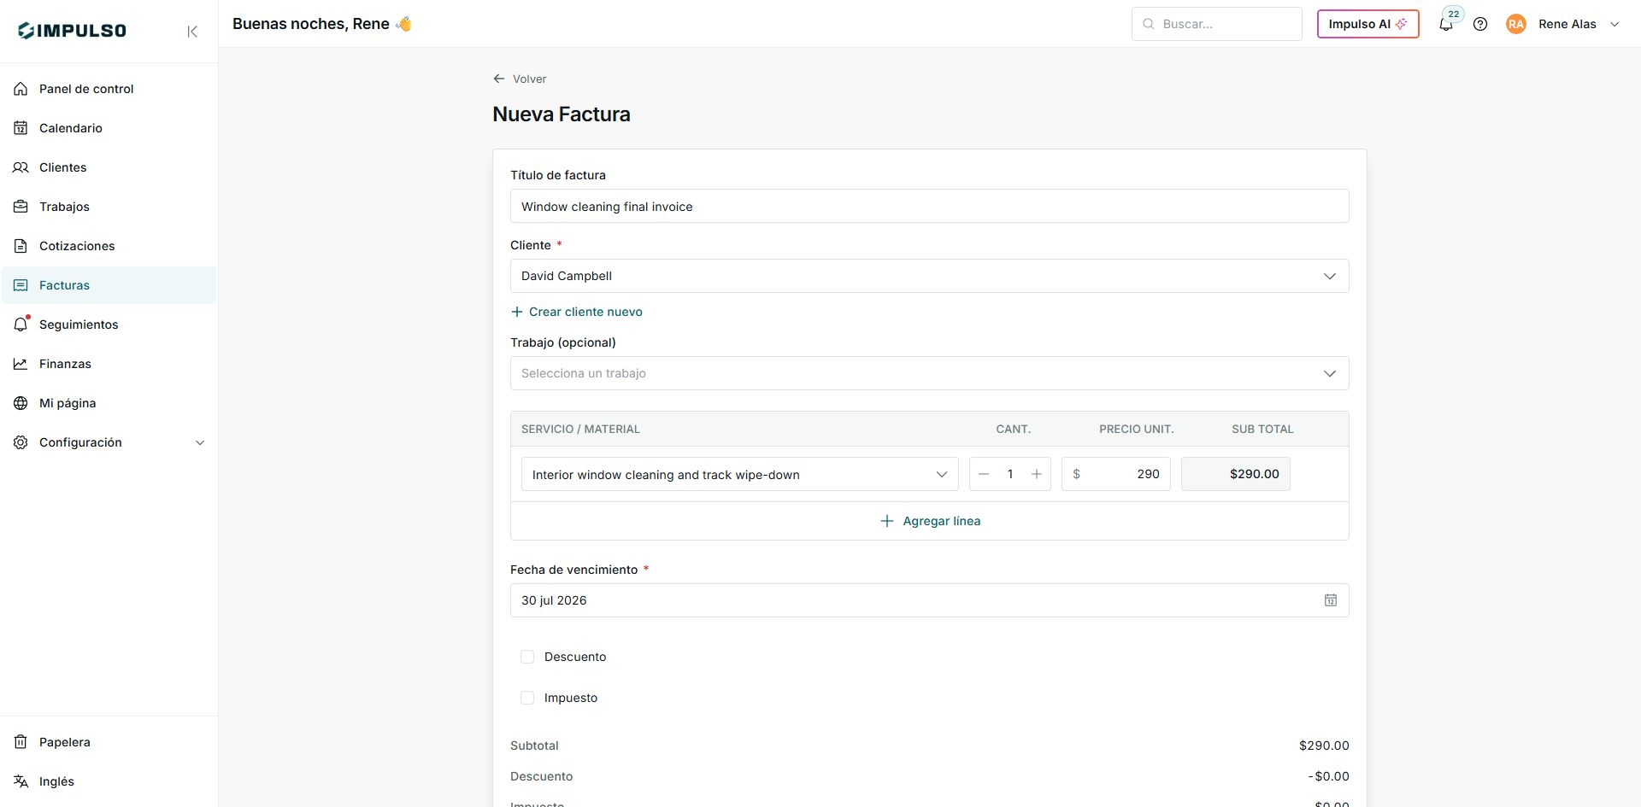Viewport: 1641px width, 807px height.
Task: Click the Facturas invoice icon
Action: 21,285
